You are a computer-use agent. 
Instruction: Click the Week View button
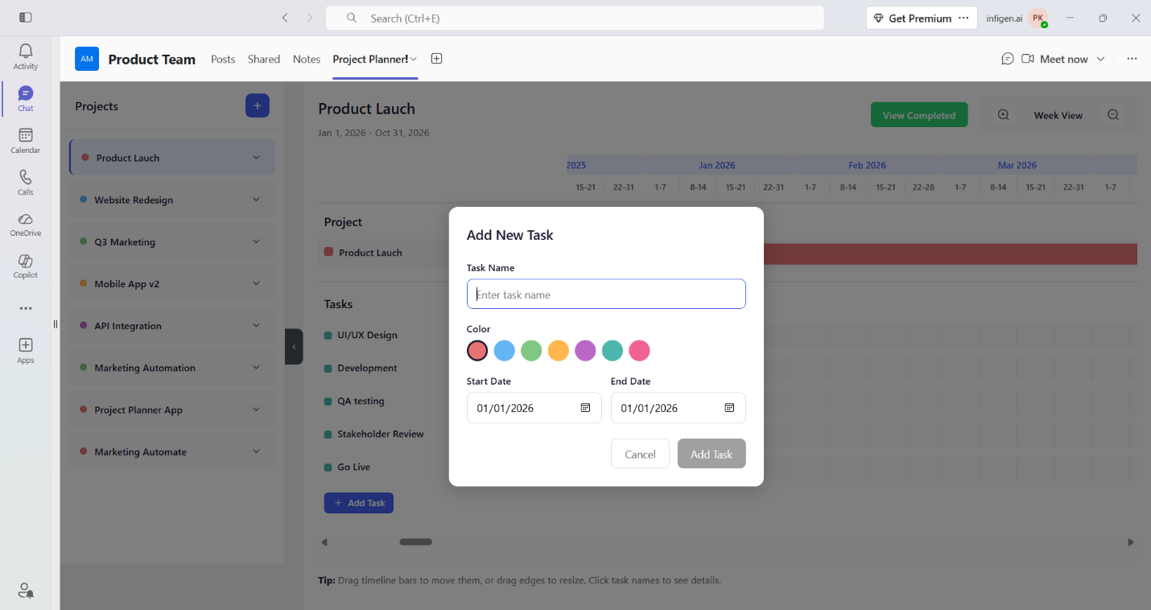pyautogui.click(x=1058, y=115)
